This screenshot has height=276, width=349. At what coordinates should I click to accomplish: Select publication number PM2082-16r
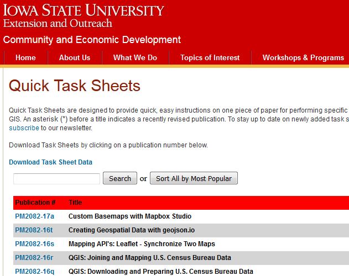pyautogui.click(x=34, y=258)
